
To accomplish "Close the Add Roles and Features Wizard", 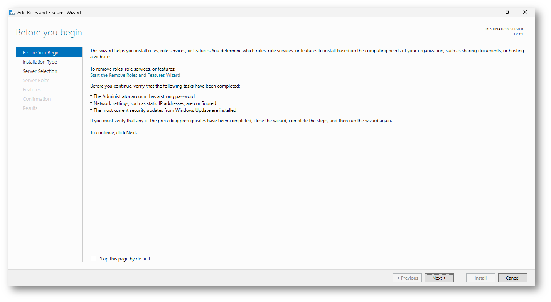I will click(525, 12).
